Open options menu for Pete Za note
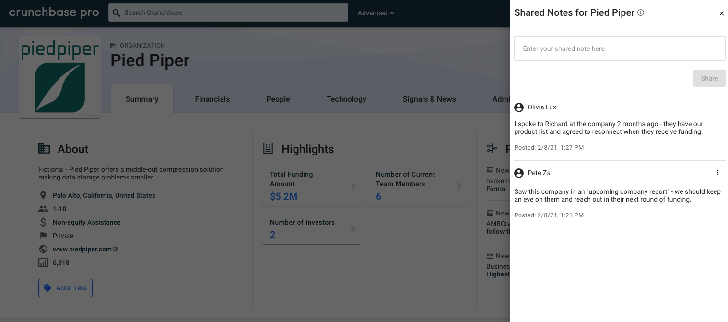The image size is (728, 322). click(x=718, y=173)
